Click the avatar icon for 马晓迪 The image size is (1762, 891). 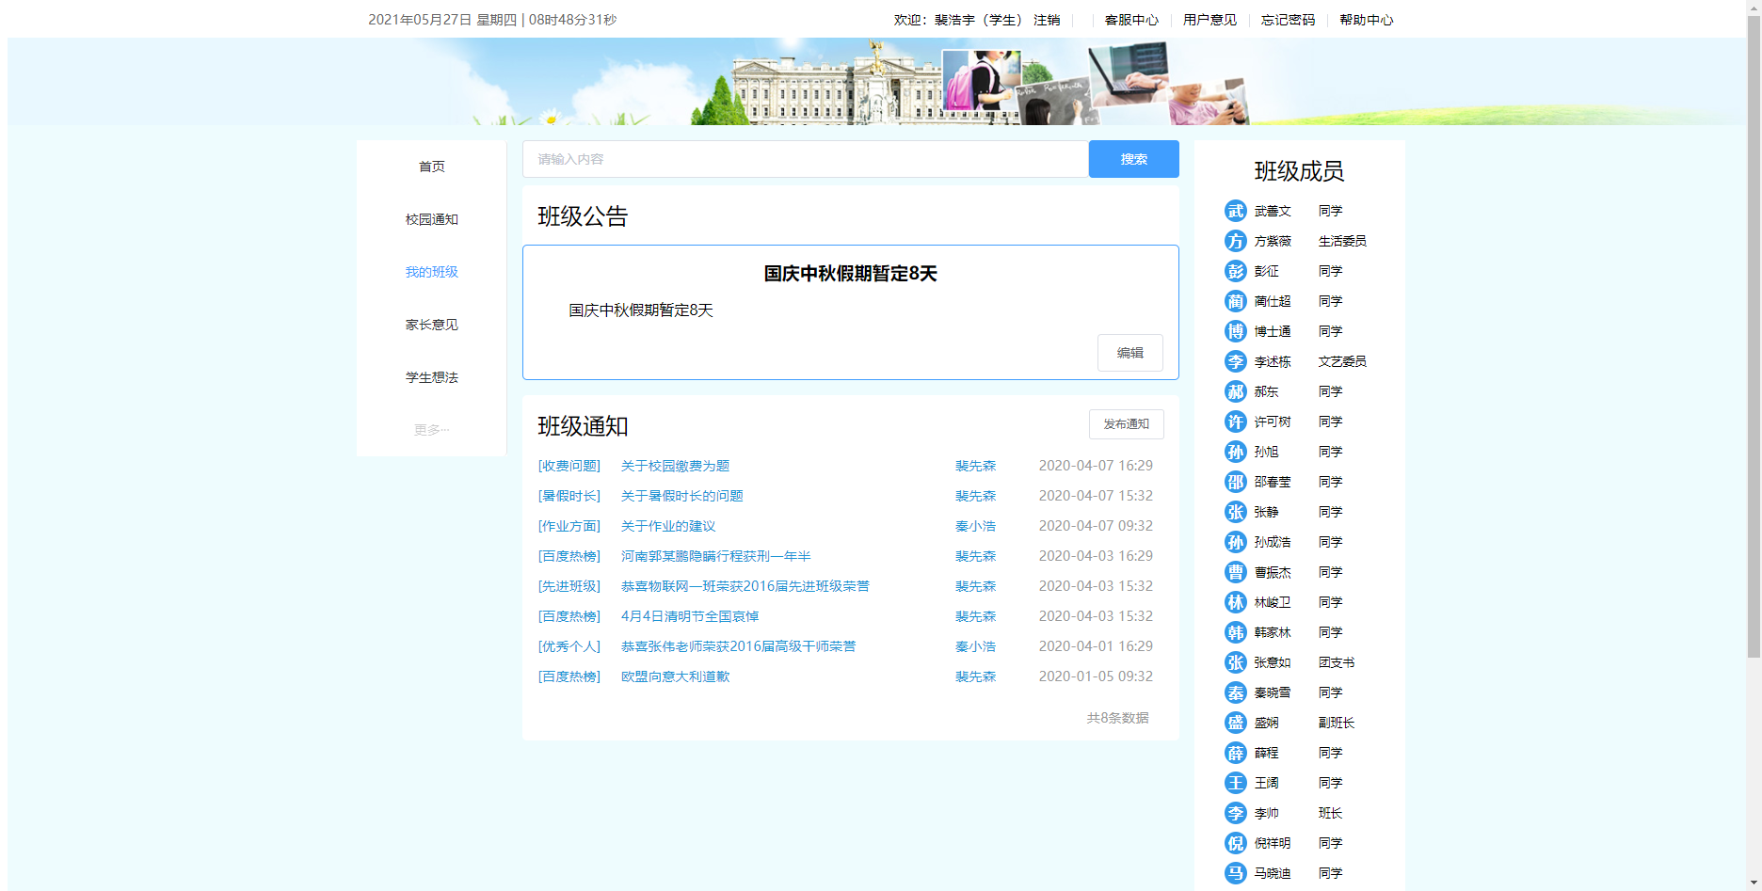click(1235, 873)
